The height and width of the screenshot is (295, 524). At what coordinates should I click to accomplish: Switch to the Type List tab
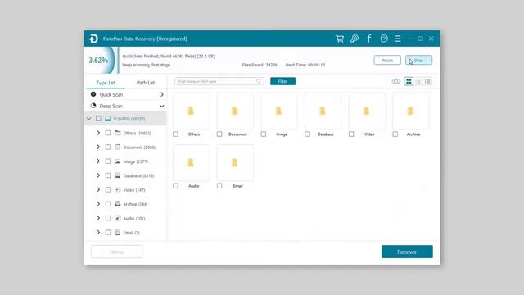106,83
